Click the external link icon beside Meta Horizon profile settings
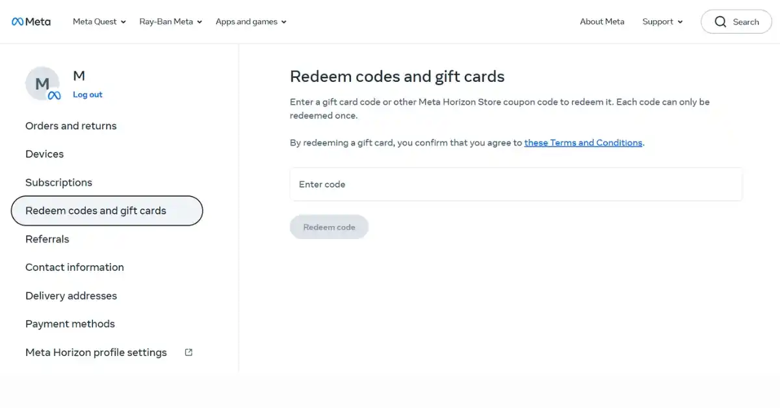 tap(188, 352)
